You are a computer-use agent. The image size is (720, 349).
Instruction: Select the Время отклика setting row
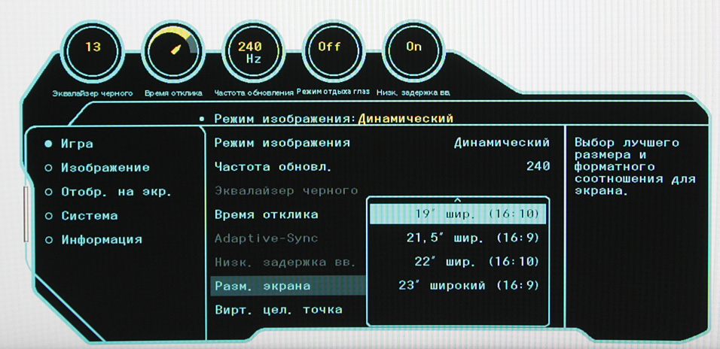coord(267,214)
